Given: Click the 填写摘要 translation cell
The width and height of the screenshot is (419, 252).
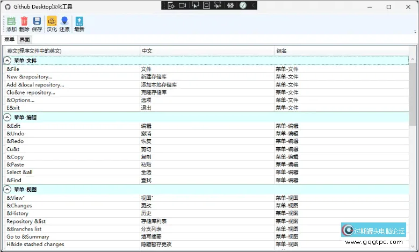Looking at the screenshot, I should click(x=207, y=237).
